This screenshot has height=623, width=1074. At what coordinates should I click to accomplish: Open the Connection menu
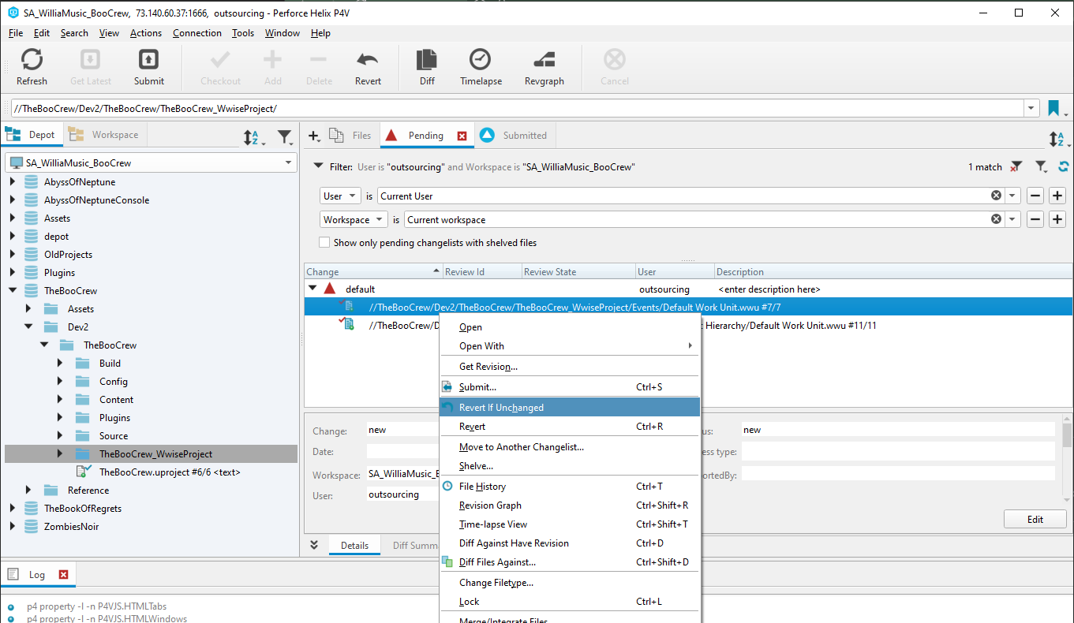pyautogui.click(x=196, y=33)
